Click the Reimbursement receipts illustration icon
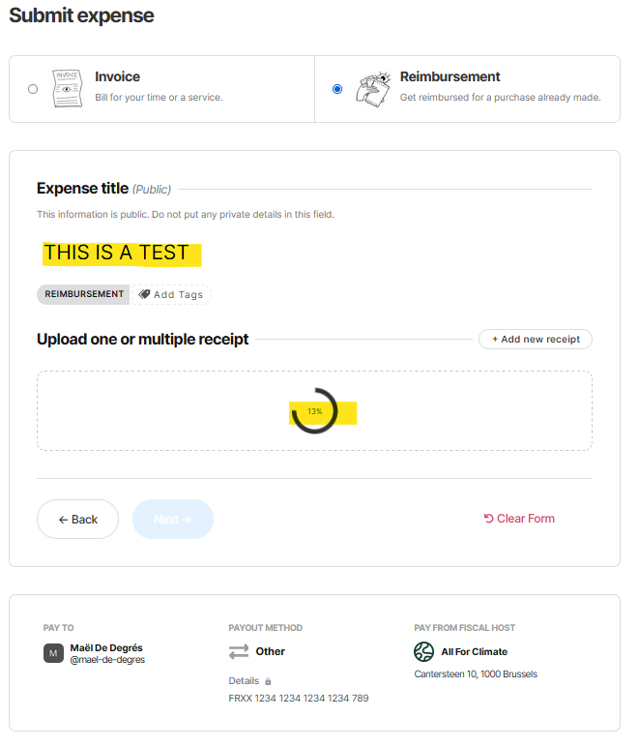Image resolution: width=639 pixels, height=748 pixels. [372, 88]
